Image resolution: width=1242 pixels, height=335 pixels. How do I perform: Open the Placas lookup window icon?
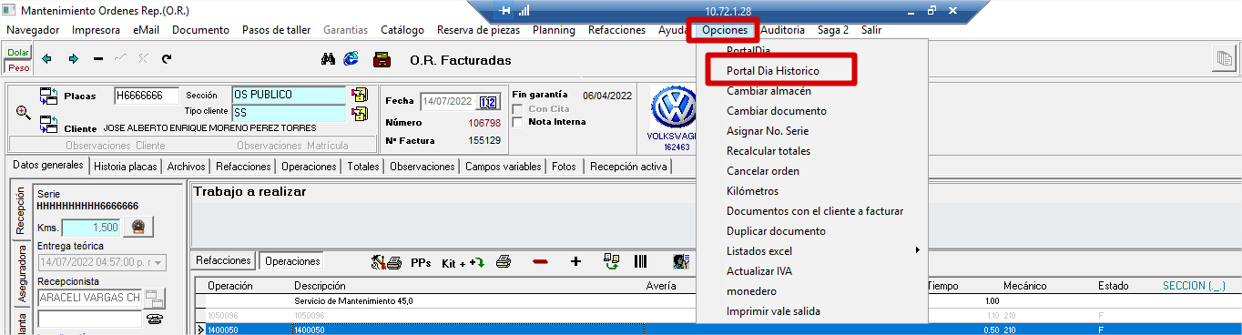[49, 96]
